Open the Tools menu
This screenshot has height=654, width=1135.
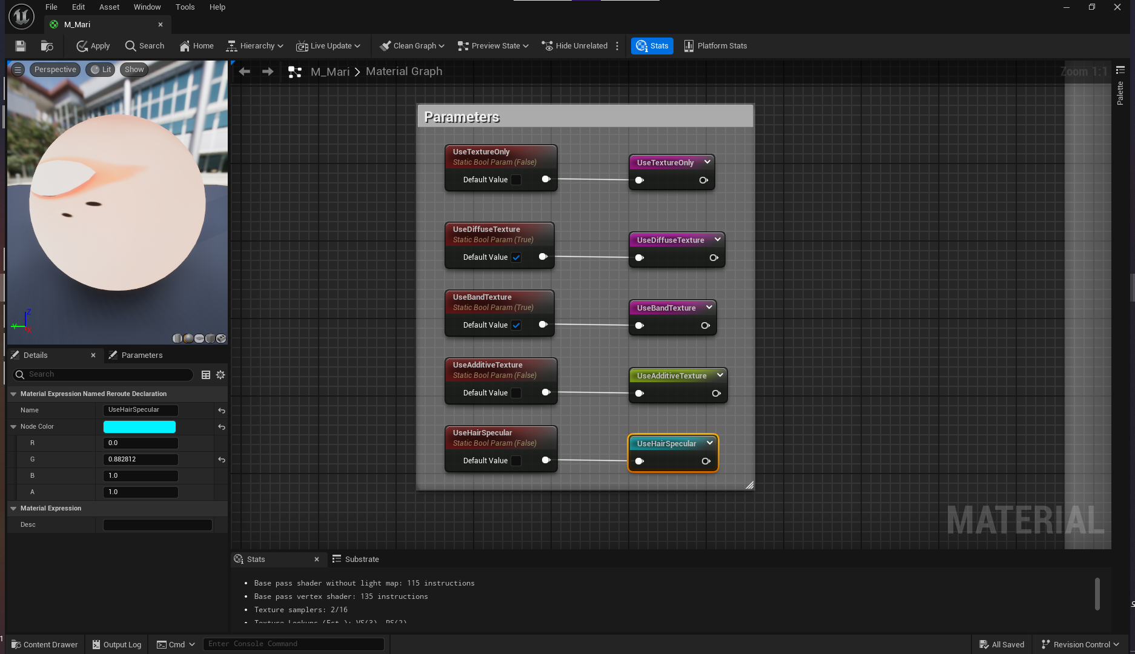(185, 7)
